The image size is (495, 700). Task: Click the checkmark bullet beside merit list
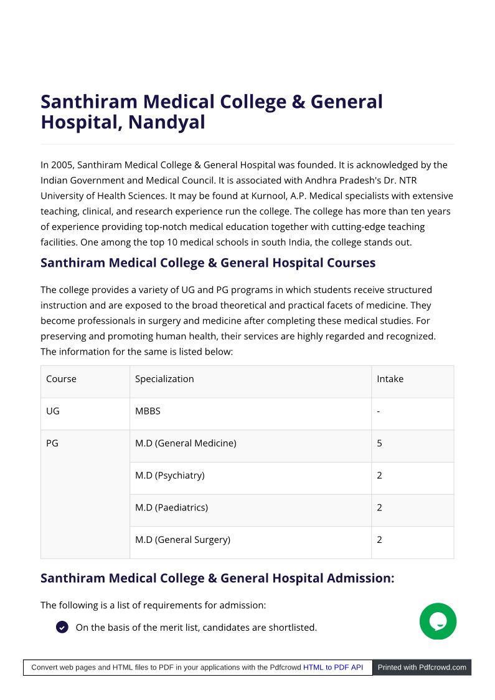[62, 627]
